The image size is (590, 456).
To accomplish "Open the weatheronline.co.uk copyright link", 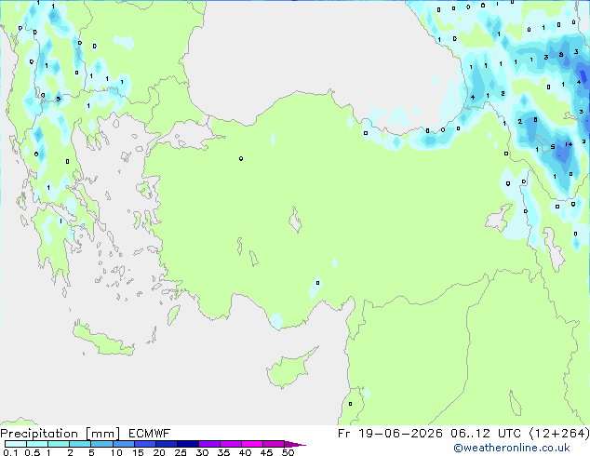I will click(x=512, y=448).
